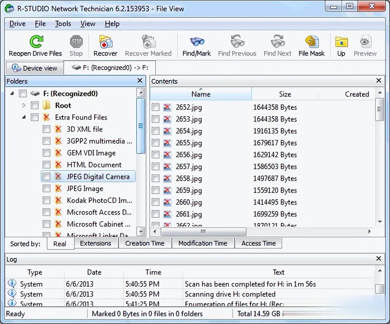This screenshot has height=324, width=390.
Task: Click the red X icon of GEM VDI Image
Action: [x=58, y=153]
